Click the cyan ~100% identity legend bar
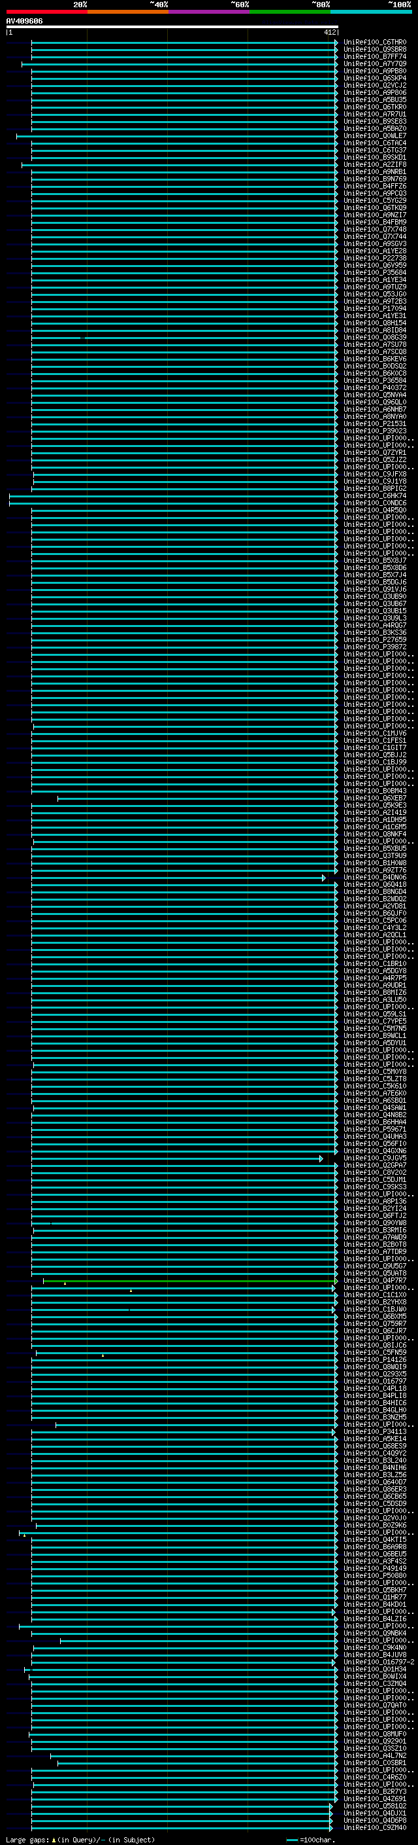 click(x=371, y=12)
